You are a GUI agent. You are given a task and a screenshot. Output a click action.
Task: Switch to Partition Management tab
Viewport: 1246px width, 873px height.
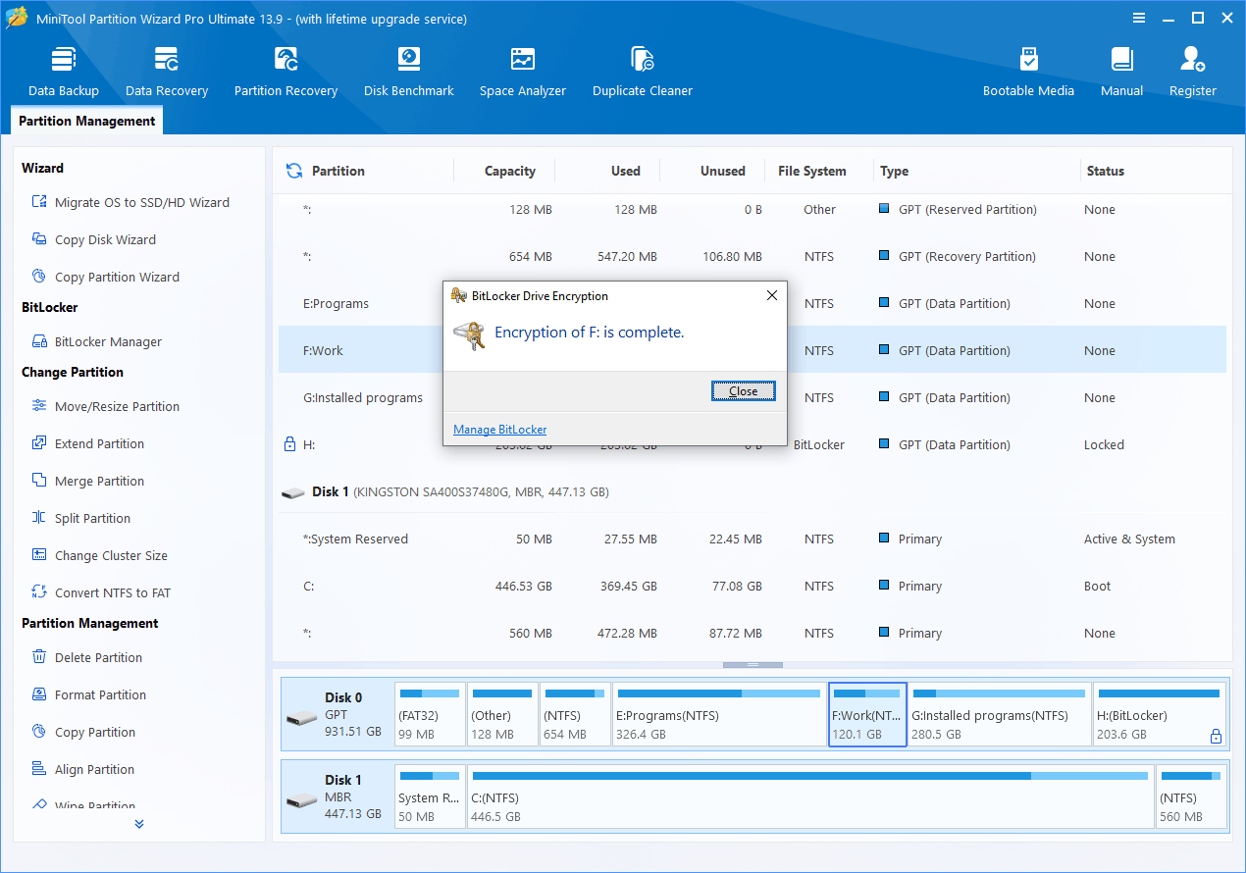click(x=87, y=122)
